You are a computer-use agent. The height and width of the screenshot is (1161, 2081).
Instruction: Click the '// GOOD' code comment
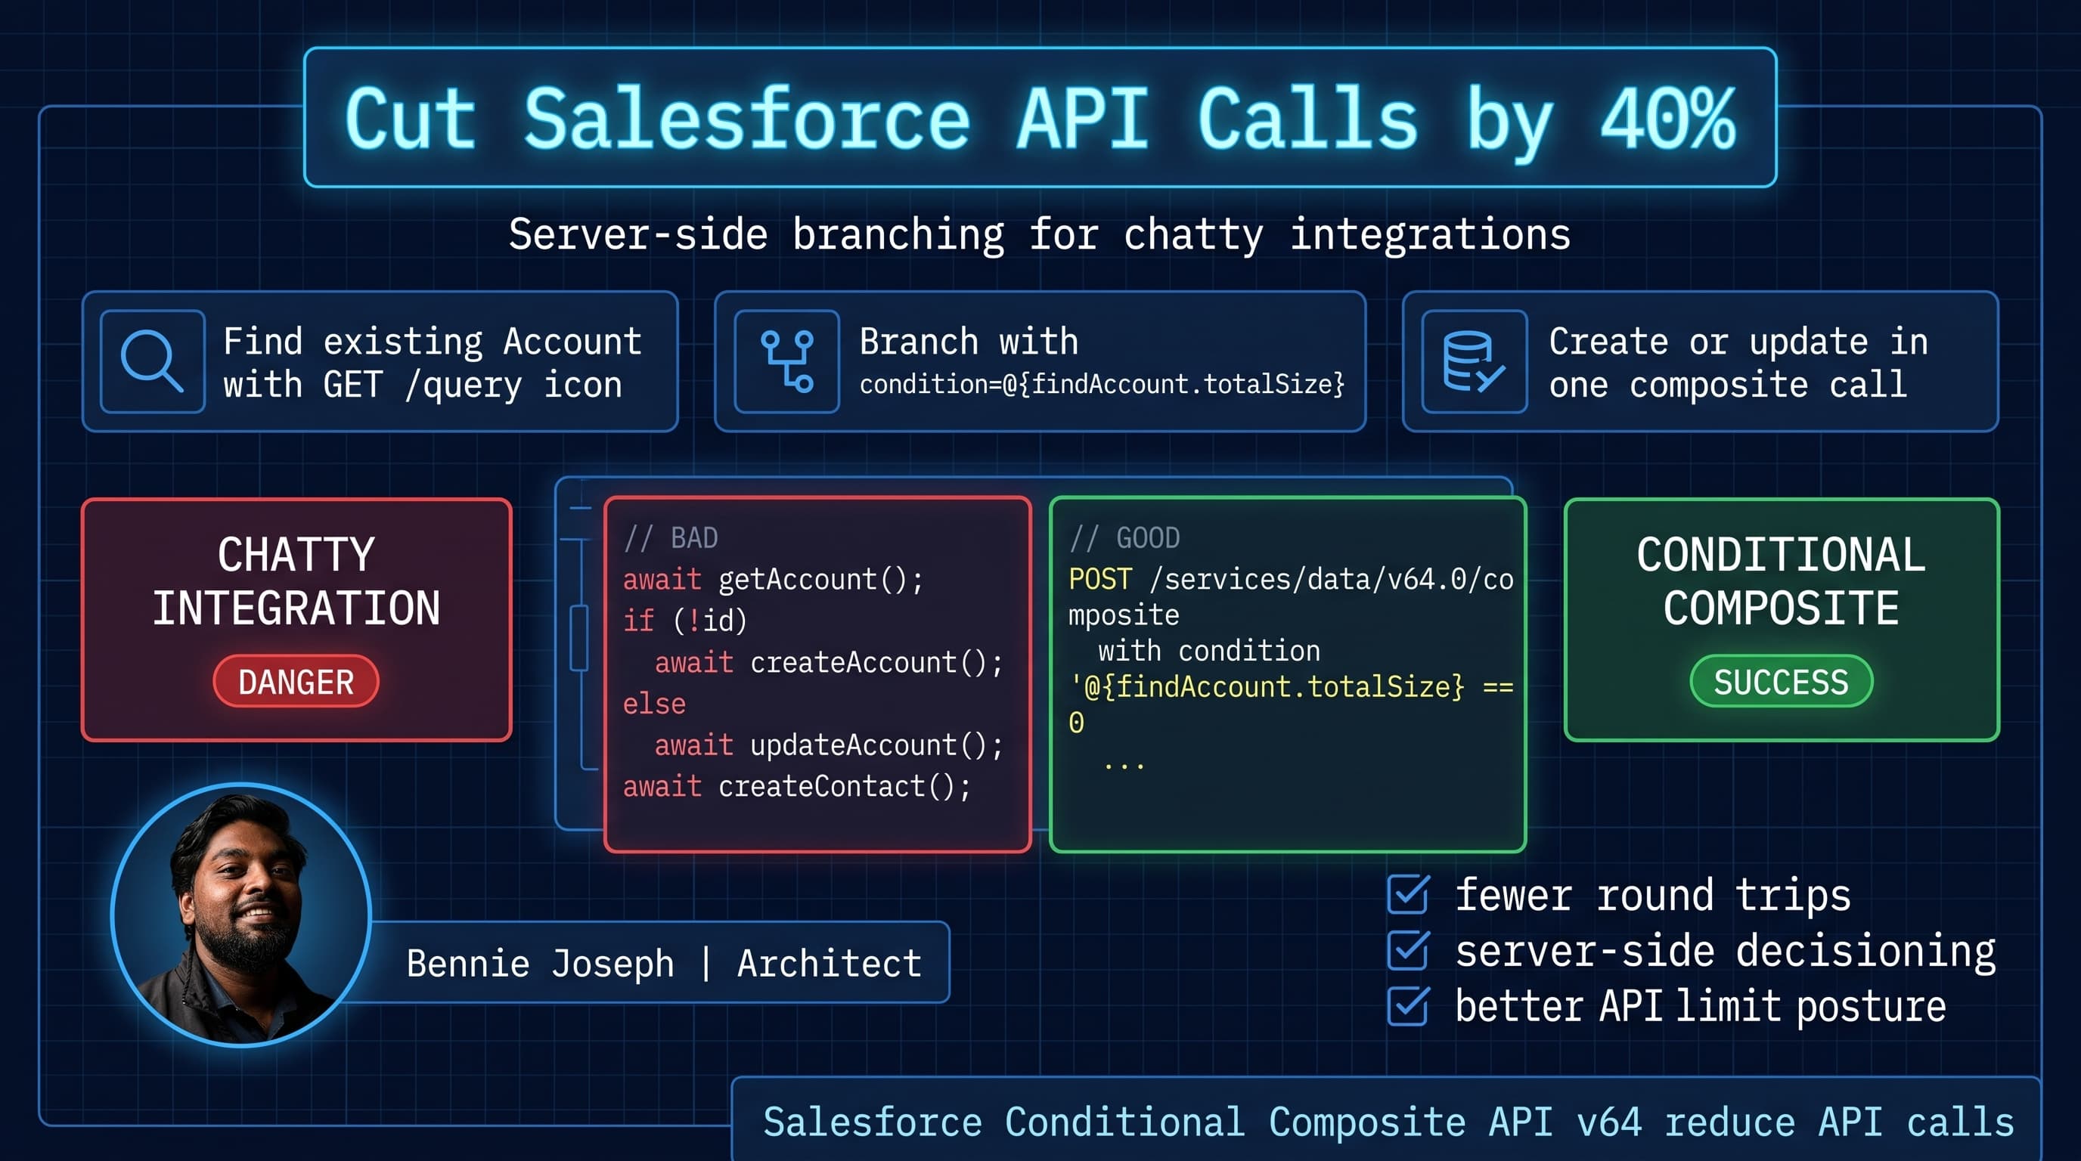pyautogui.click(x=1124, y=537)
